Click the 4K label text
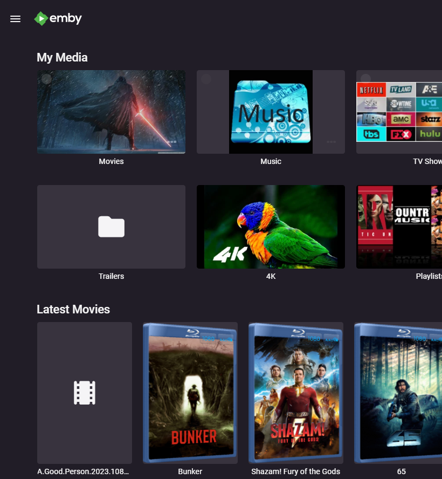Screen dimensions: 442x479 271,276
